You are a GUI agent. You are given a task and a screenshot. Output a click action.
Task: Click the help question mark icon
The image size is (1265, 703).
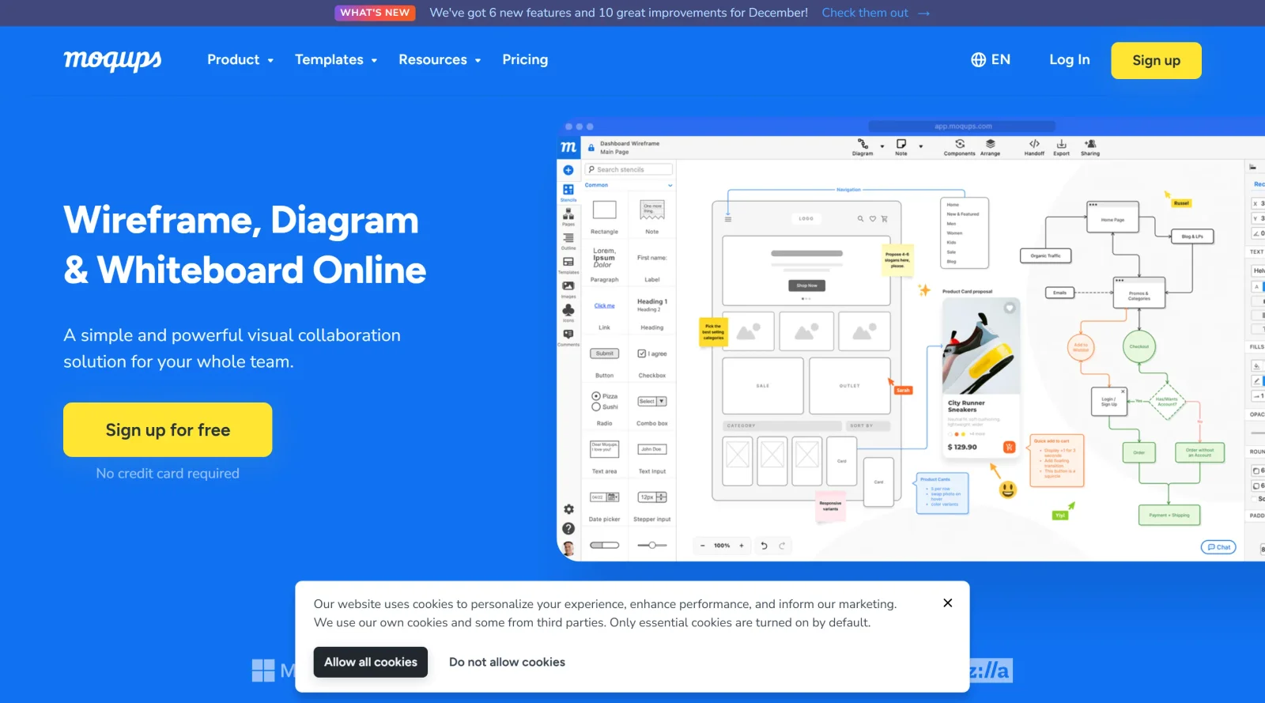pyautogui.click(x=568, y=528)
